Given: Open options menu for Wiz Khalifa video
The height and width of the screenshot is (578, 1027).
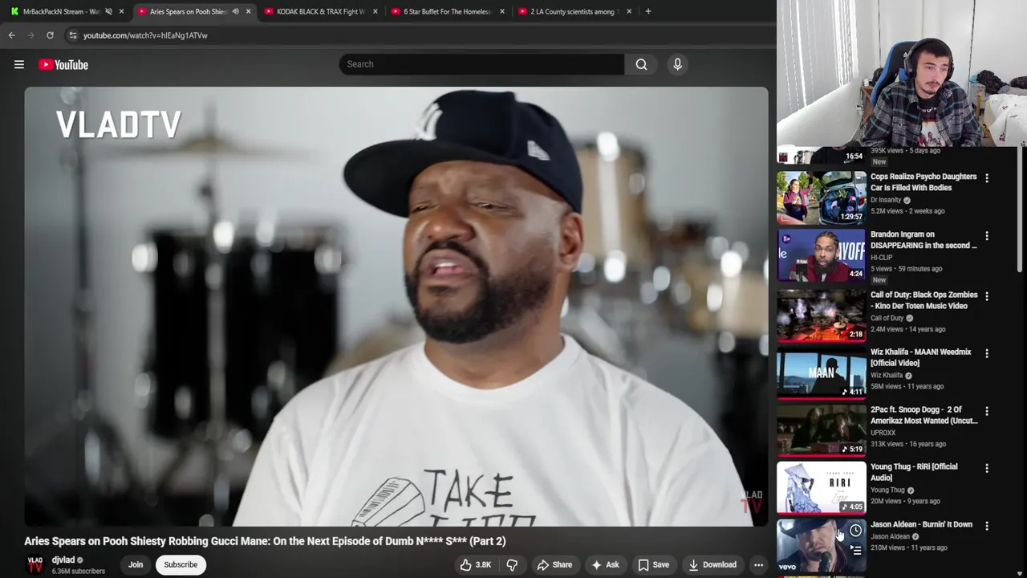Looking at the screenshot, I should click(987, 353).
